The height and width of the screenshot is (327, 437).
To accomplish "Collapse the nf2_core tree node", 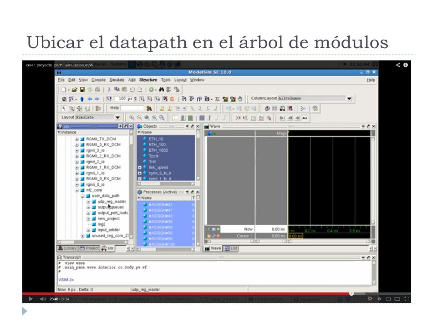I will 76,190.
